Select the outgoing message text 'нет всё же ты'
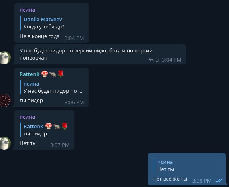Screen dimensions: 229x187 point(170,179)
